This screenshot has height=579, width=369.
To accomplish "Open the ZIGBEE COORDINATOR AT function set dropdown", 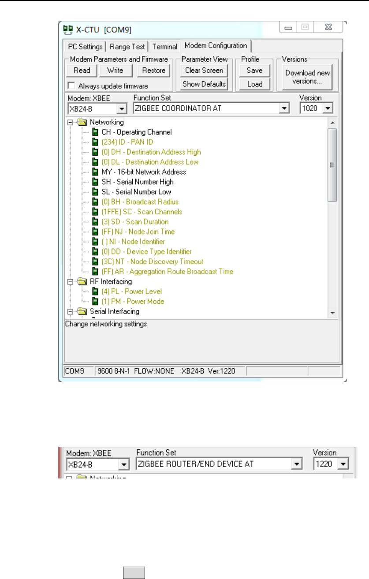I will tap(284, 108).
